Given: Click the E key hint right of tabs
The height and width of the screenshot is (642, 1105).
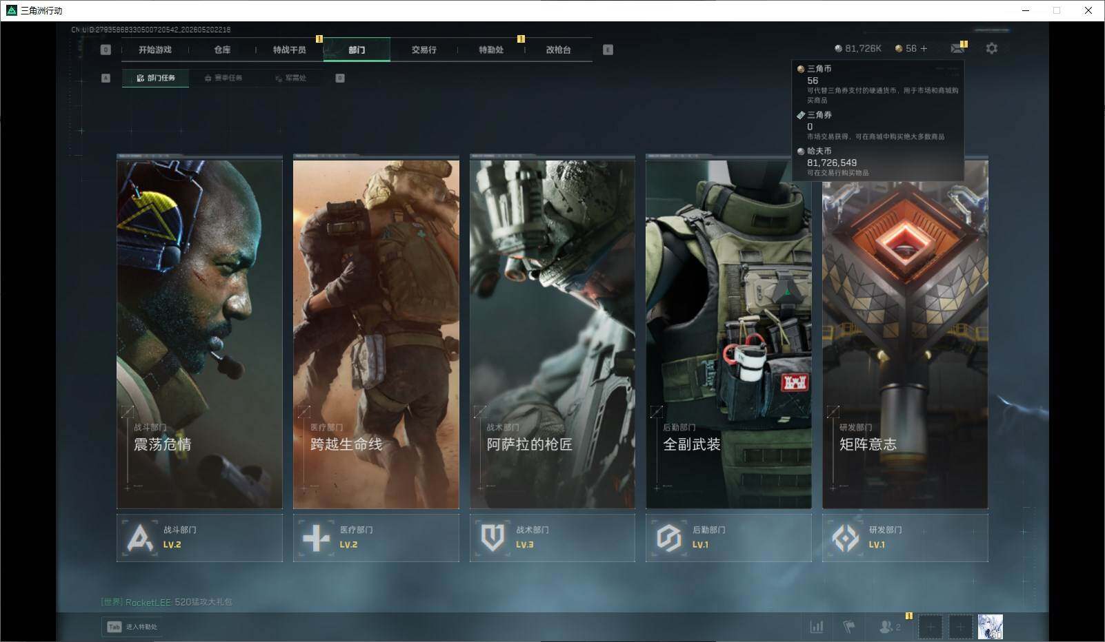Looking at the screenshot, I should [608, 50].
